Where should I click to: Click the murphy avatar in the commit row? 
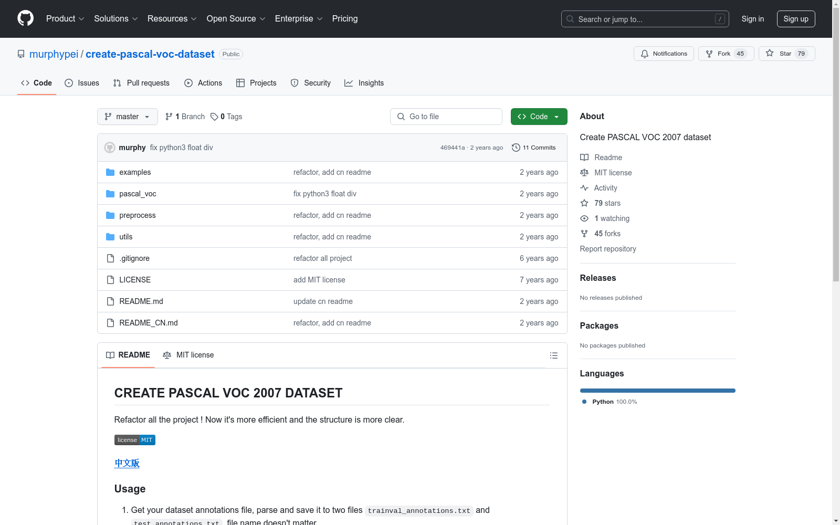110,148
